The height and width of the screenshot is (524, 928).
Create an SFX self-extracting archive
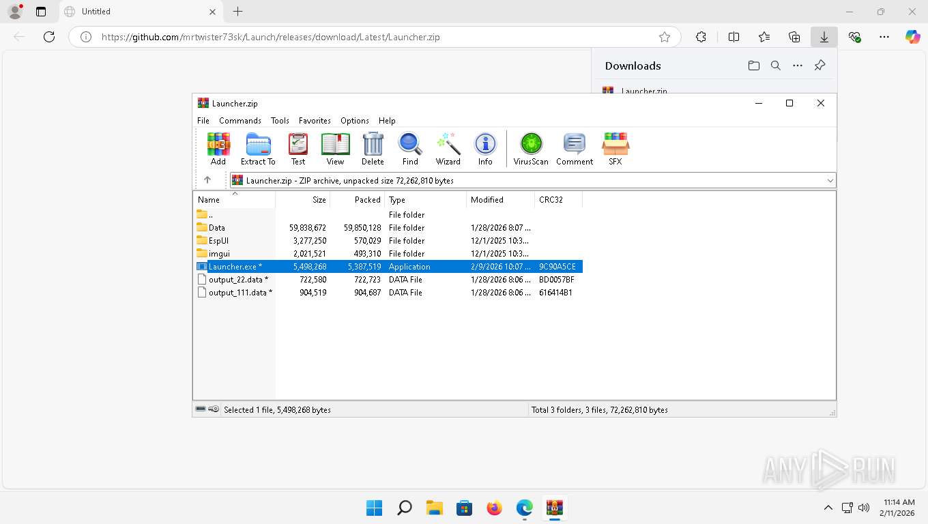615,149
